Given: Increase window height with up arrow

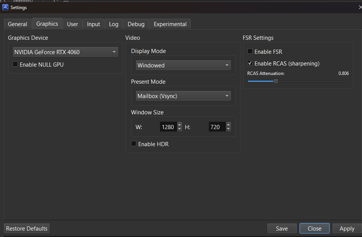Looking at the screenshot, I should (x=228, y=125).
